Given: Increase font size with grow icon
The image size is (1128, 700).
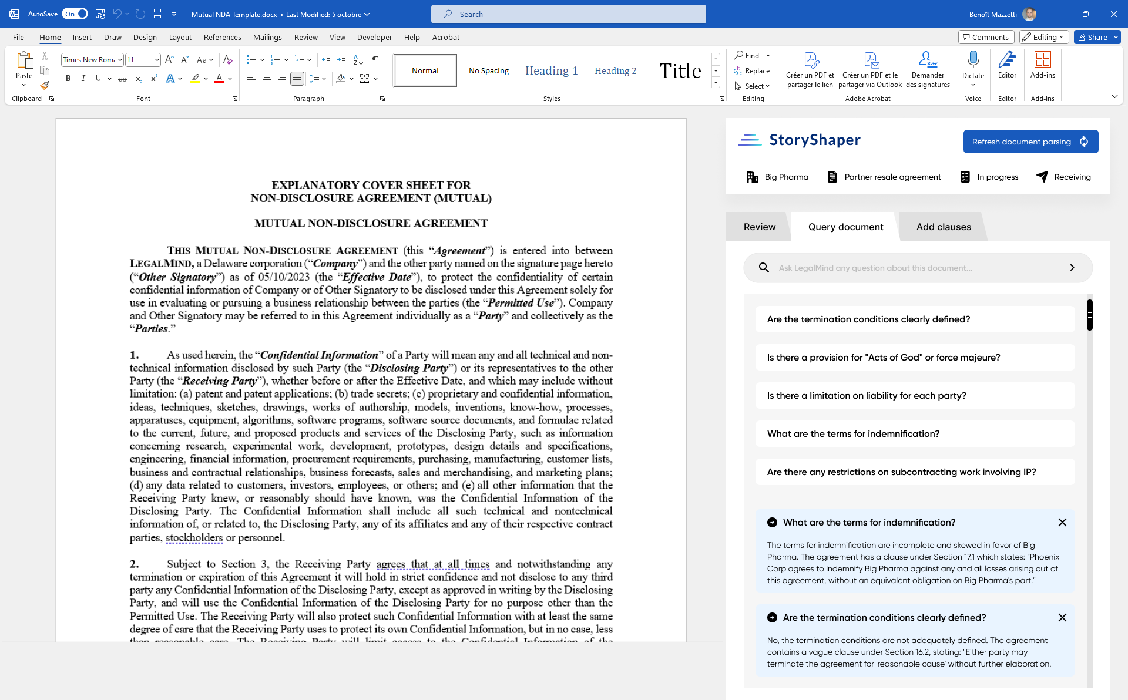Looking at the screenshot, I should [x=169, y=60].
